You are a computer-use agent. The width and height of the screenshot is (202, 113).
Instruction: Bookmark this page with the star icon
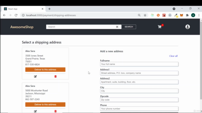[x=145, y=15]
